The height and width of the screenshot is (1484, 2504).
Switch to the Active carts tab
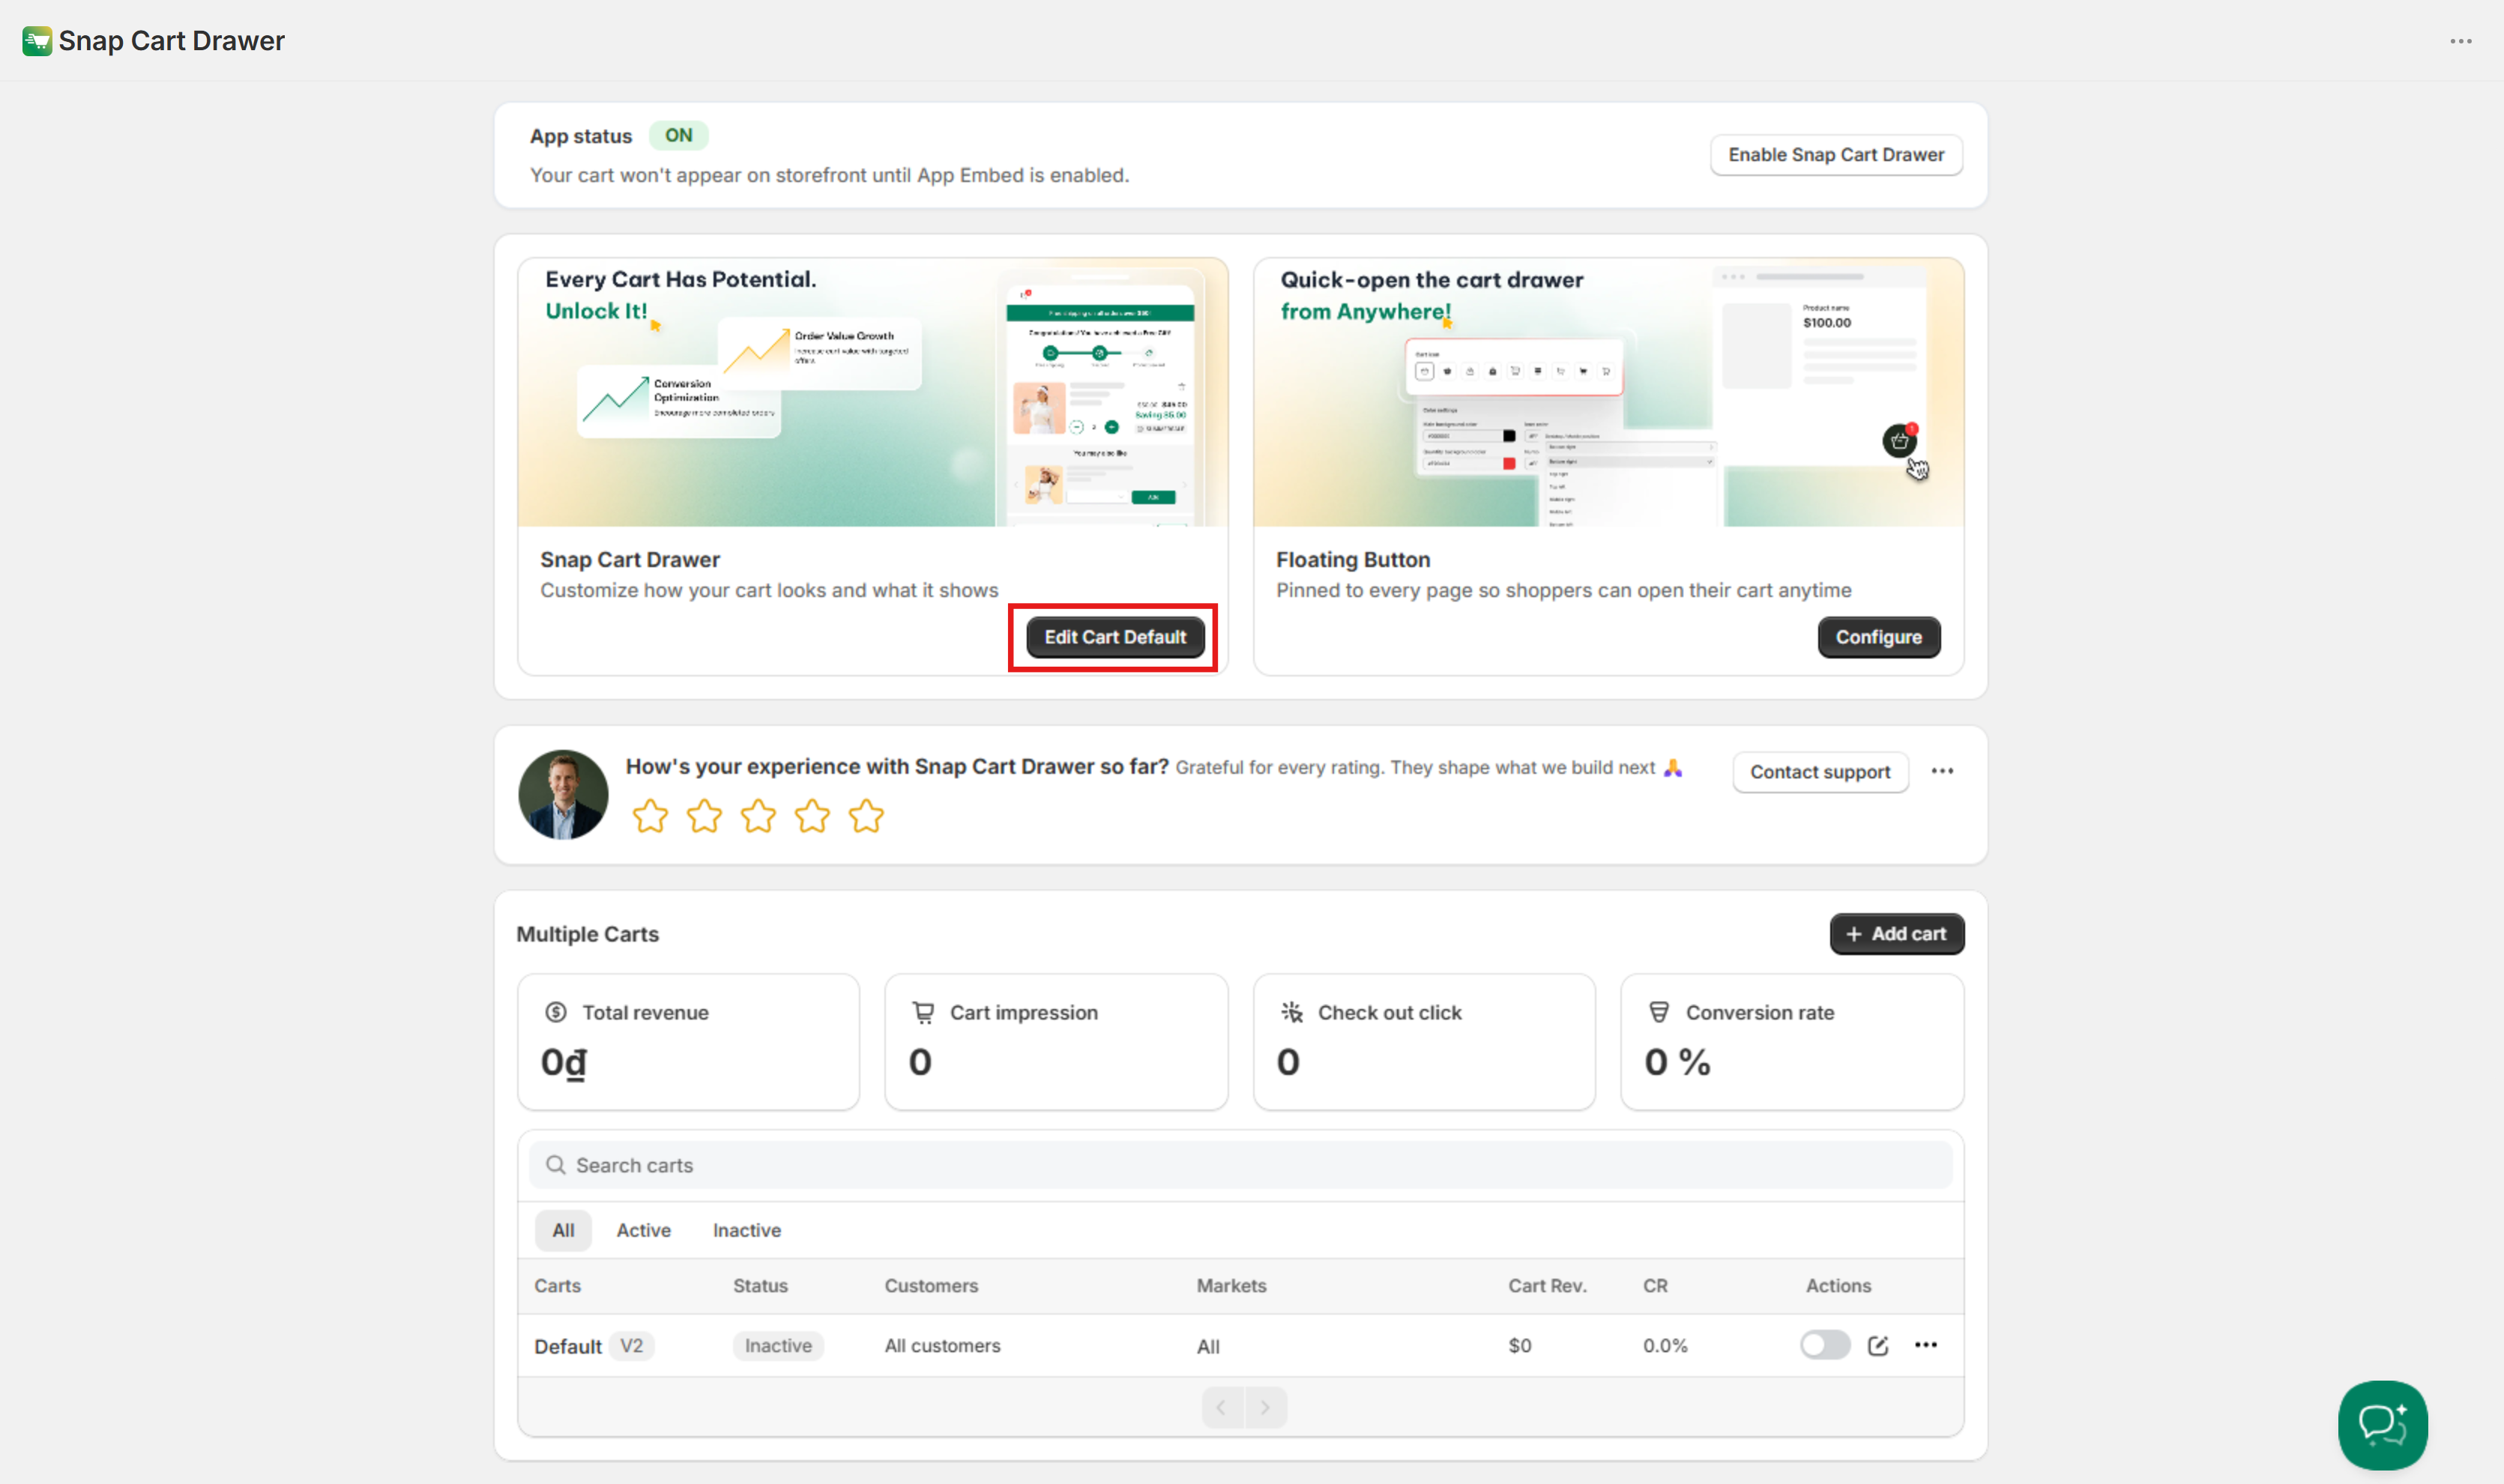tap(643, 1230)
